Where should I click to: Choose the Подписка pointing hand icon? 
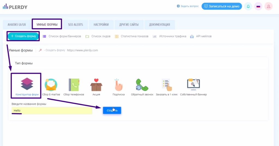(x=119, y=85)
